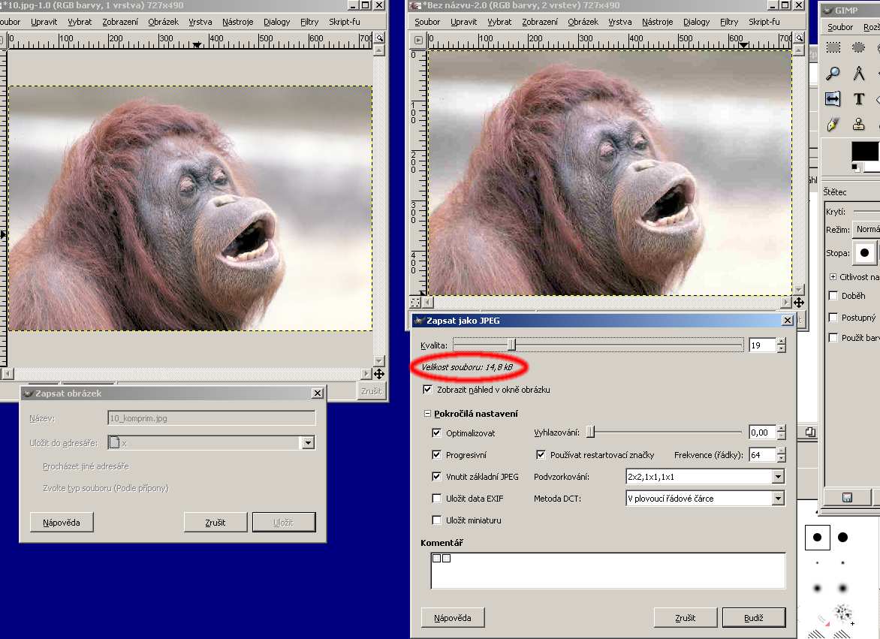This screenshot has height=639, width=880.
Task: Collapse the Pokročilá nastavení section
Action: [428, 414]
